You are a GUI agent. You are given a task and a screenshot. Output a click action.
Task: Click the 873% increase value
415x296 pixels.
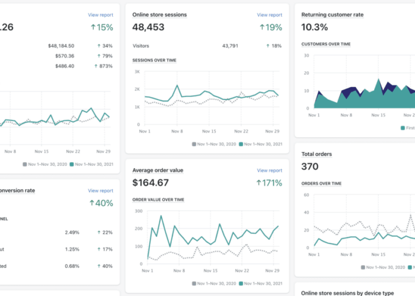click(104, 66)
